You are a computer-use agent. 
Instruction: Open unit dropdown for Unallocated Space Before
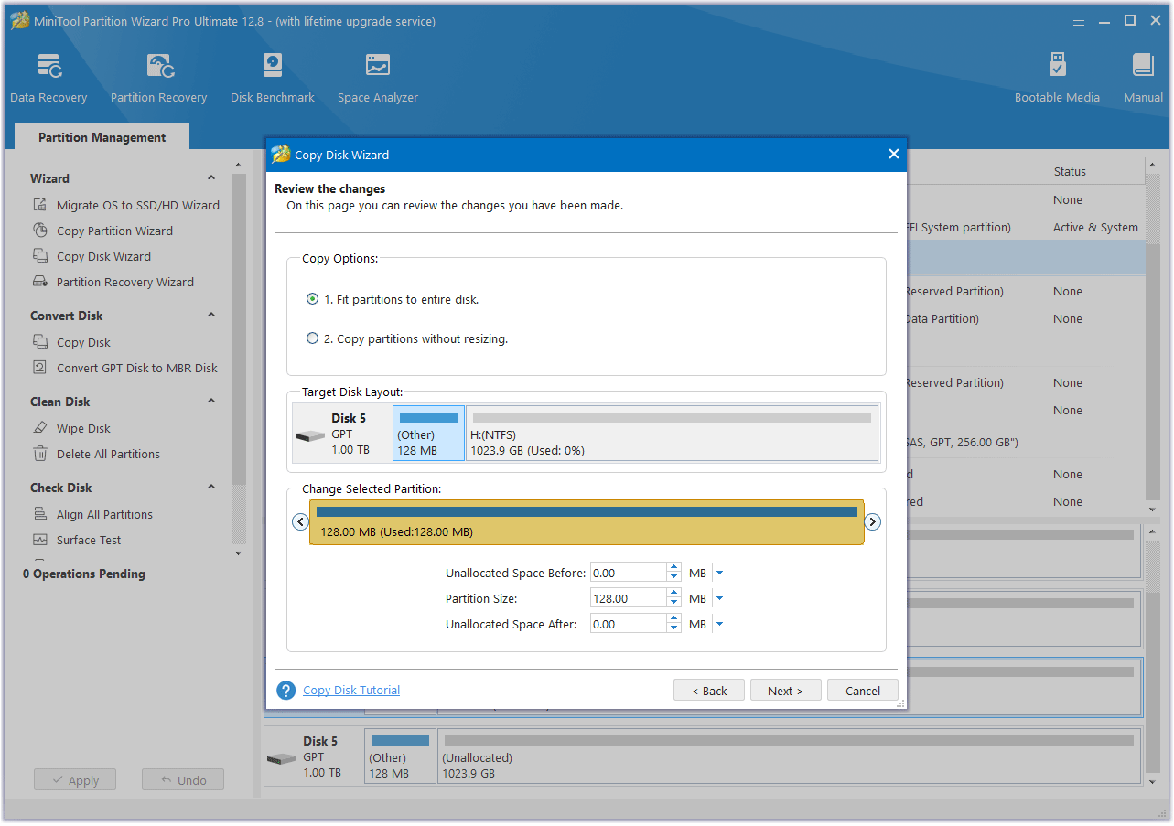(x=719, y=573)
